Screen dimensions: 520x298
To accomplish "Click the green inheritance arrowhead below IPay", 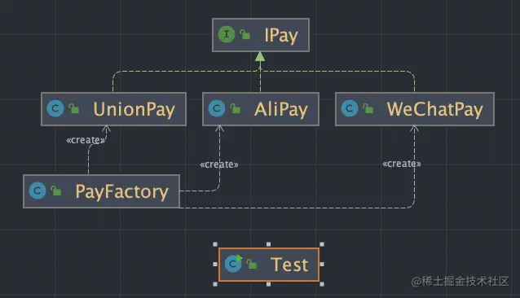I will click(260, 57).
